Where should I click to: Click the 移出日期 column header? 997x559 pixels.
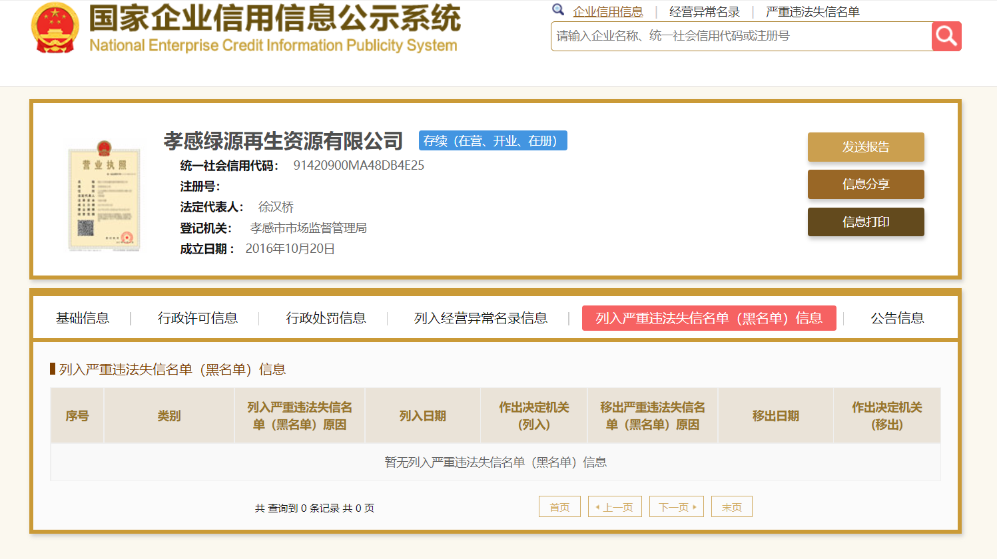tap(776, 416)
